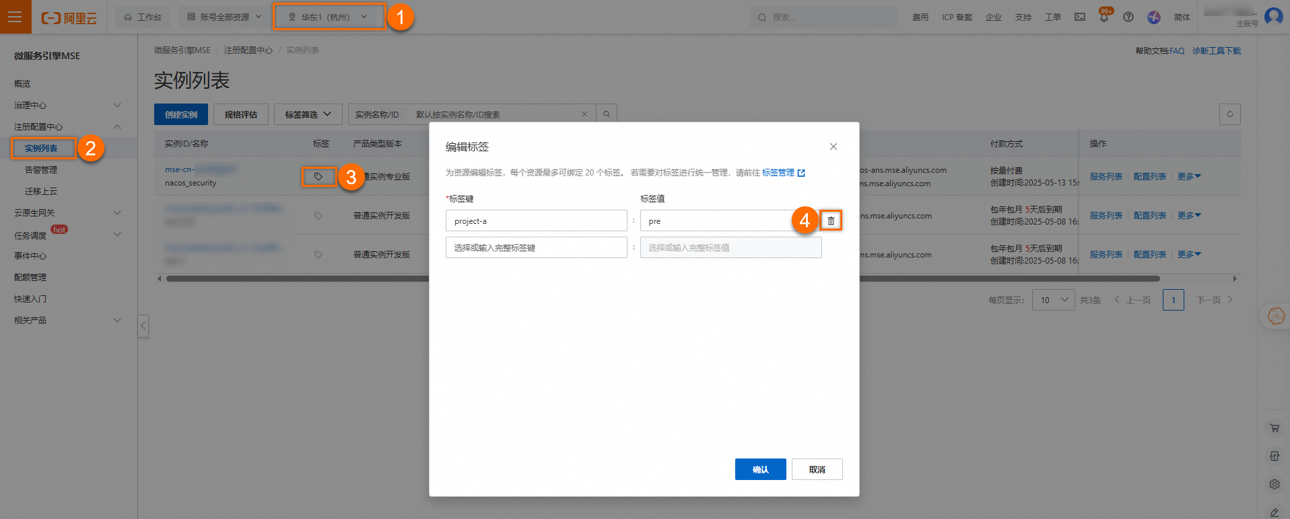This screenshot has width=1290, height=519.
Task: Open the region selector 华东1（杭州）
Action: coord(329,17)
